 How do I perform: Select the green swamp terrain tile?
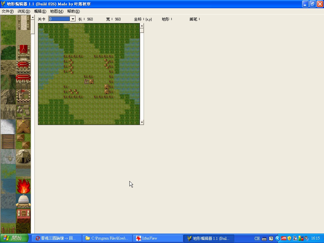click(8, 171)
